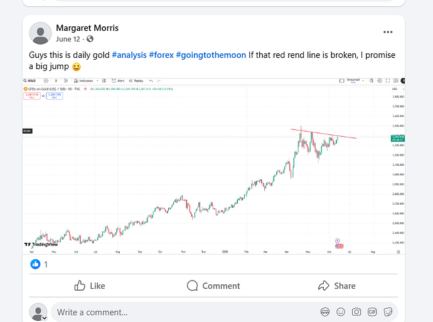433x322 pixels.
Task: Click the Write a comment field
Action: point(182,311)
